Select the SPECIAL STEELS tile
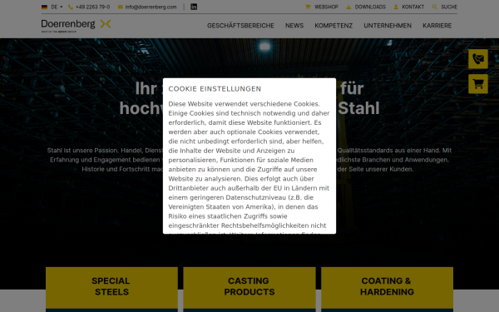 pyautogui.click(x=111, y=289)
